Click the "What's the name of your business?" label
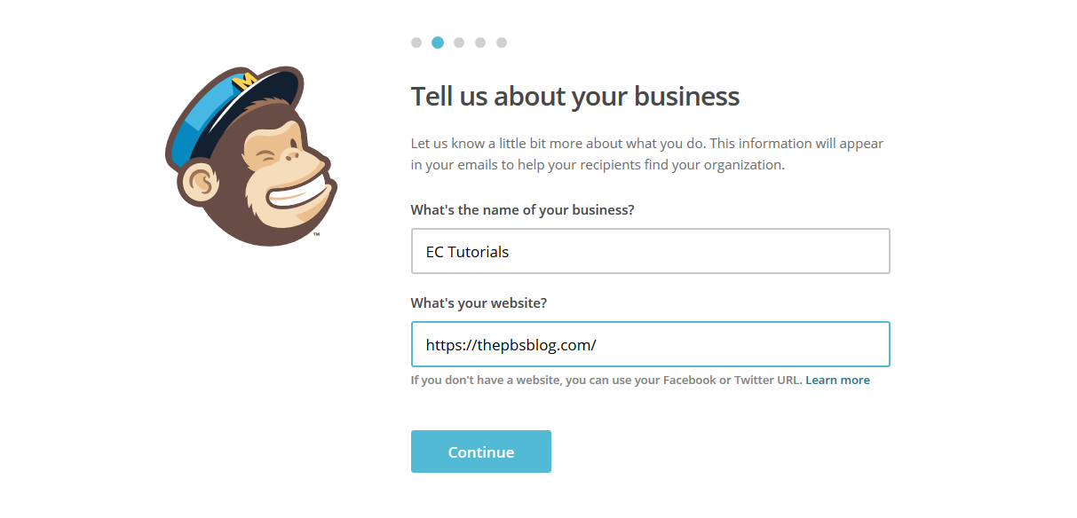1077x518 pixels. (522, 210)
